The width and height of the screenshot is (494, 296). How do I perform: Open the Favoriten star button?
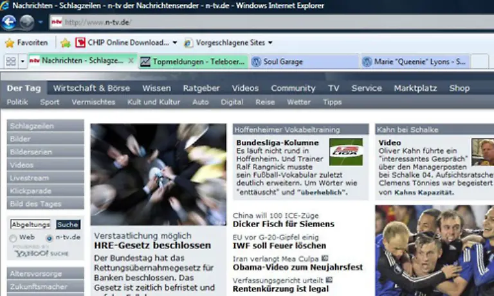[x=26, y=42]
